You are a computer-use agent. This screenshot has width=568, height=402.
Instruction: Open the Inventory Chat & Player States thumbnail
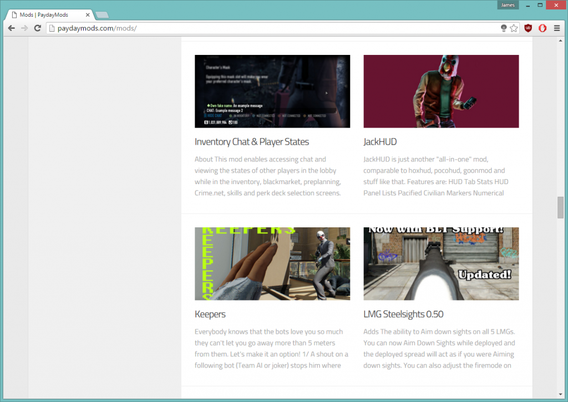[272, 91]
